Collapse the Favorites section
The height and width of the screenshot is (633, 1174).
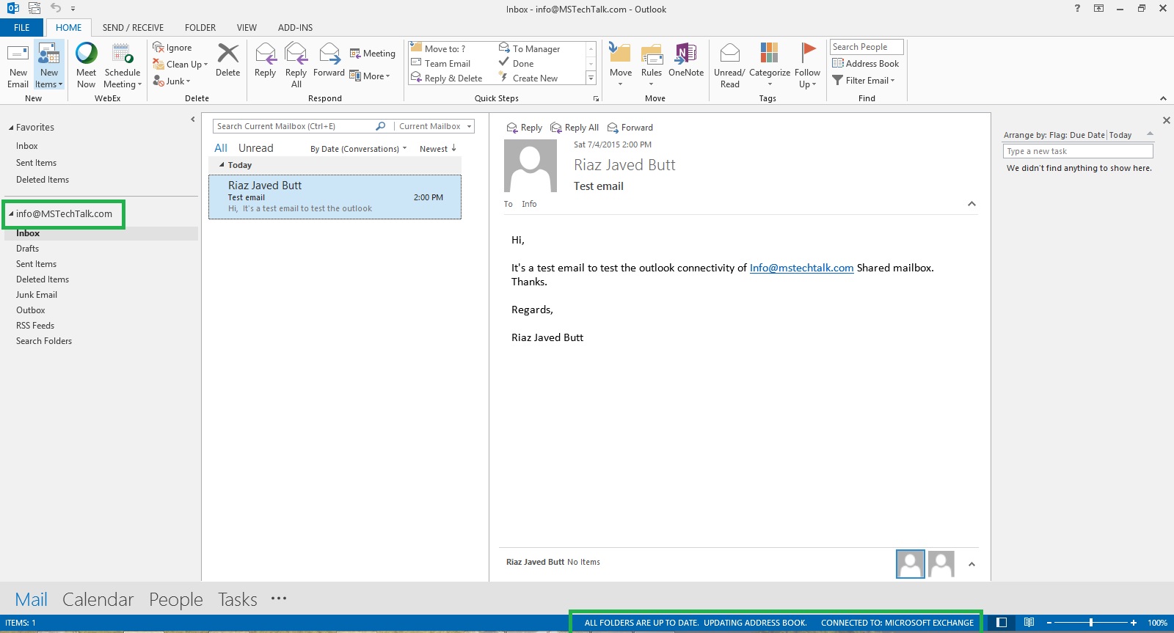(11, 128)
